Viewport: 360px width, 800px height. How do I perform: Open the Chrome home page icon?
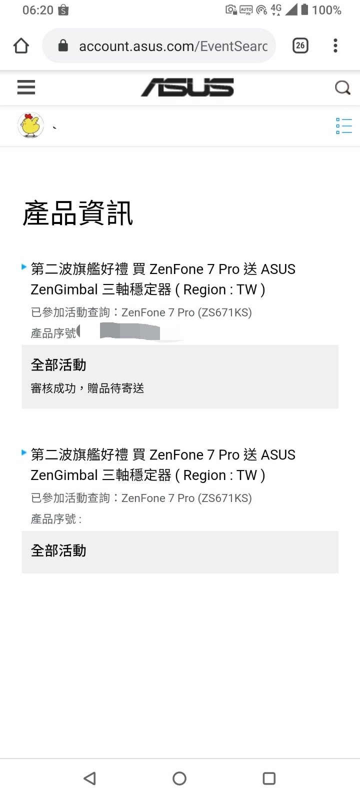(x=21, y=46)
